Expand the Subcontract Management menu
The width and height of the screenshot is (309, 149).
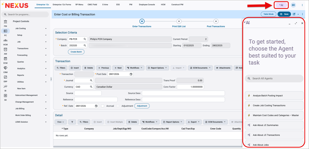point(46,95)
